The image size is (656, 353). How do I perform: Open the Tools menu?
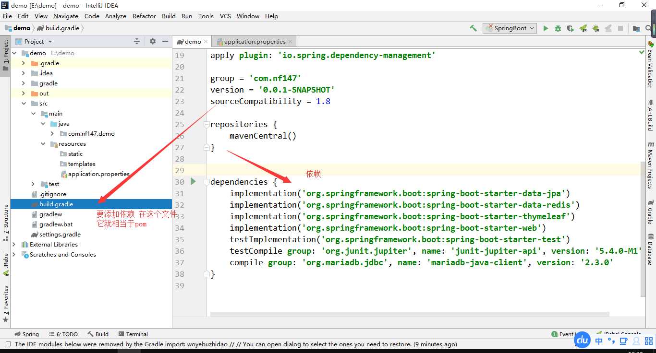tap(206, 16)
